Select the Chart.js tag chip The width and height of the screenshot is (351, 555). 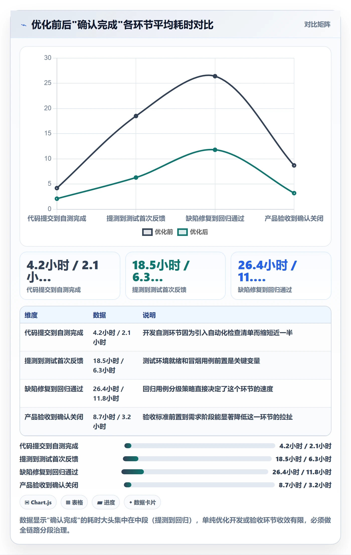point(38,502)
